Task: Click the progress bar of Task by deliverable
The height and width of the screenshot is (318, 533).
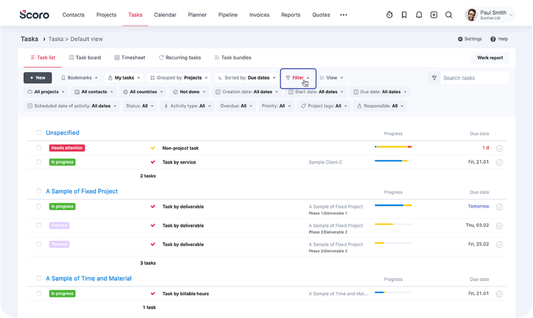Action: 393,206
